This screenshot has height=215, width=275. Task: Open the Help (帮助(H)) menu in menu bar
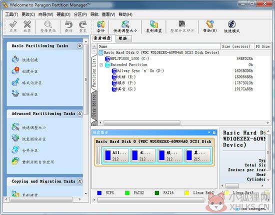click(125, 14)
